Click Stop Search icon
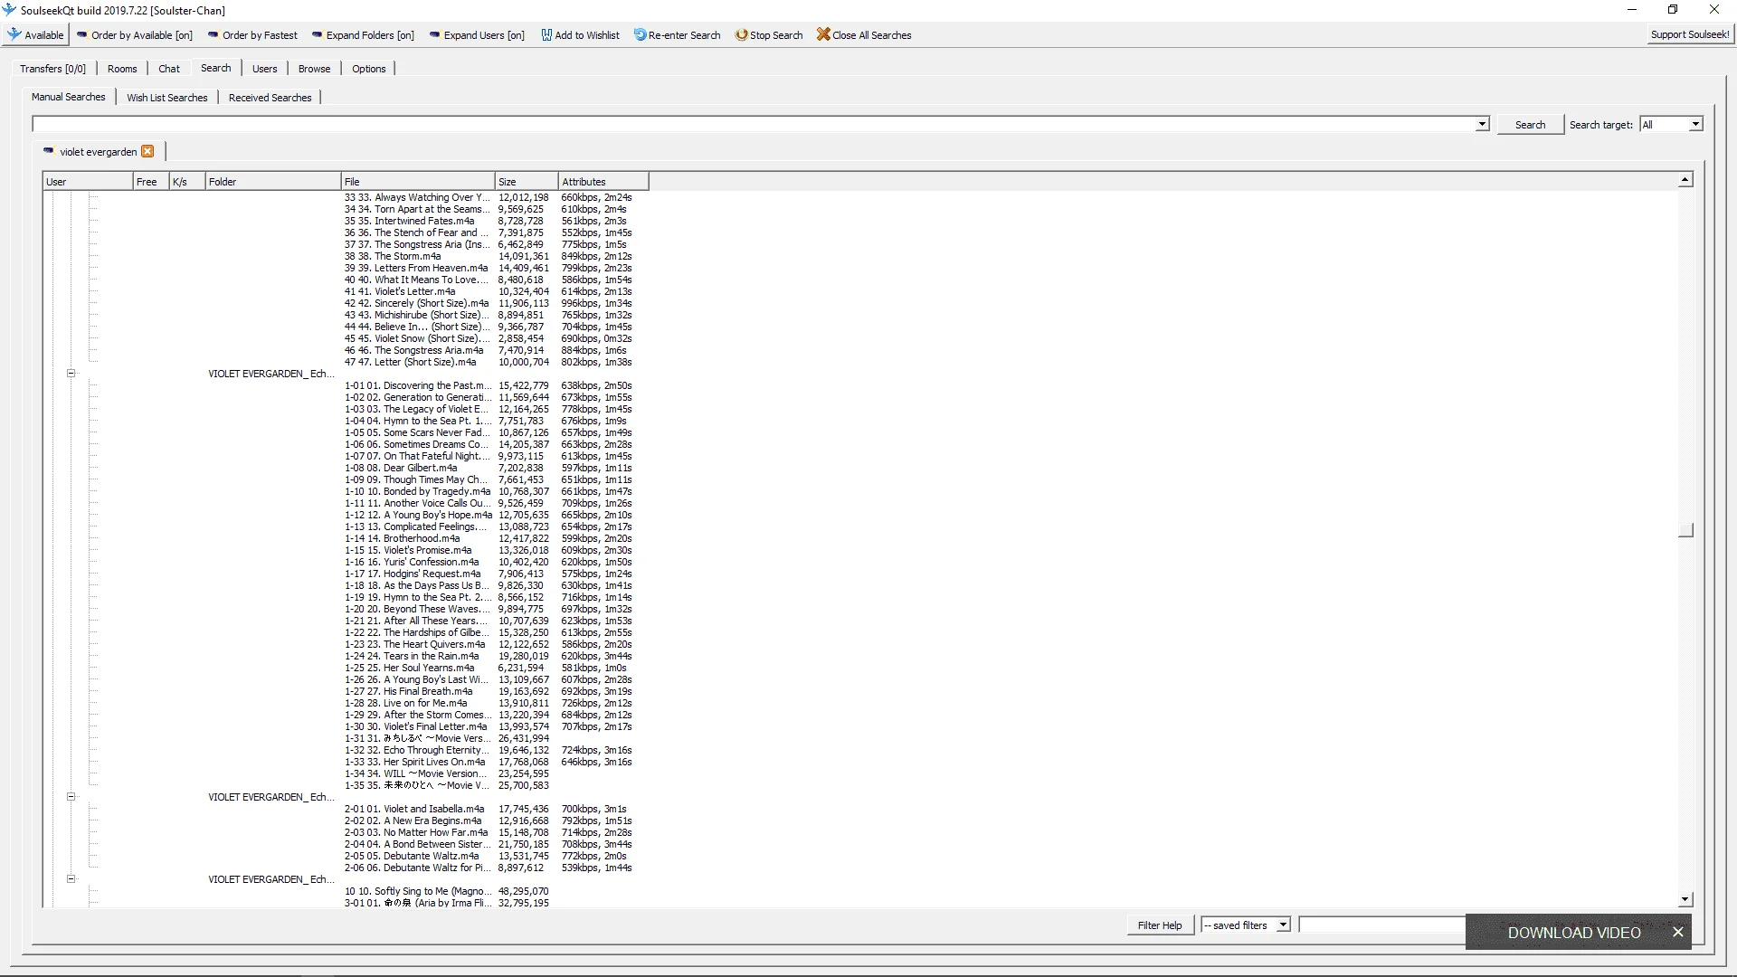The height and width of the screenshot is (977, 1737). tap(742, 35)
